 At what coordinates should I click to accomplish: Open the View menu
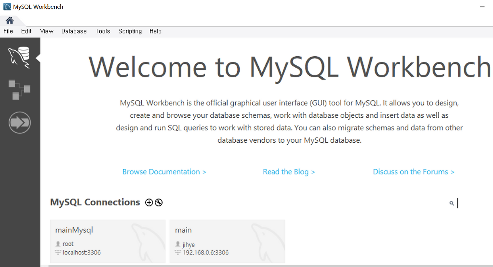(46, 31)
